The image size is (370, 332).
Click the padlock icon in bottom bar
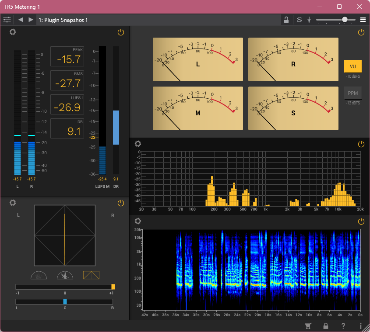[x=325, y=326]
